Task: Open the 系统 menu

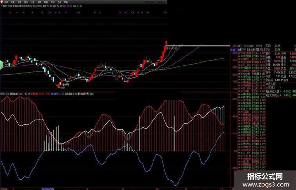Action: click(x=6, y=2)
